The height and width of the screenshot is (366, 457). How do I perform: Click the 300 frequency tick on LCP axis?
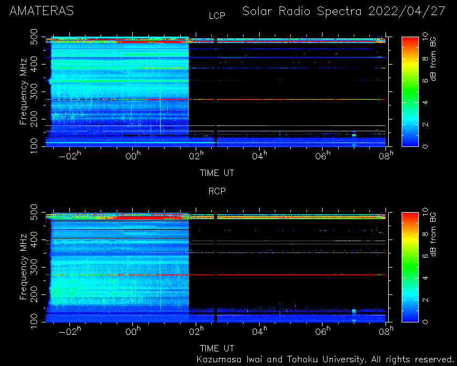34,92
